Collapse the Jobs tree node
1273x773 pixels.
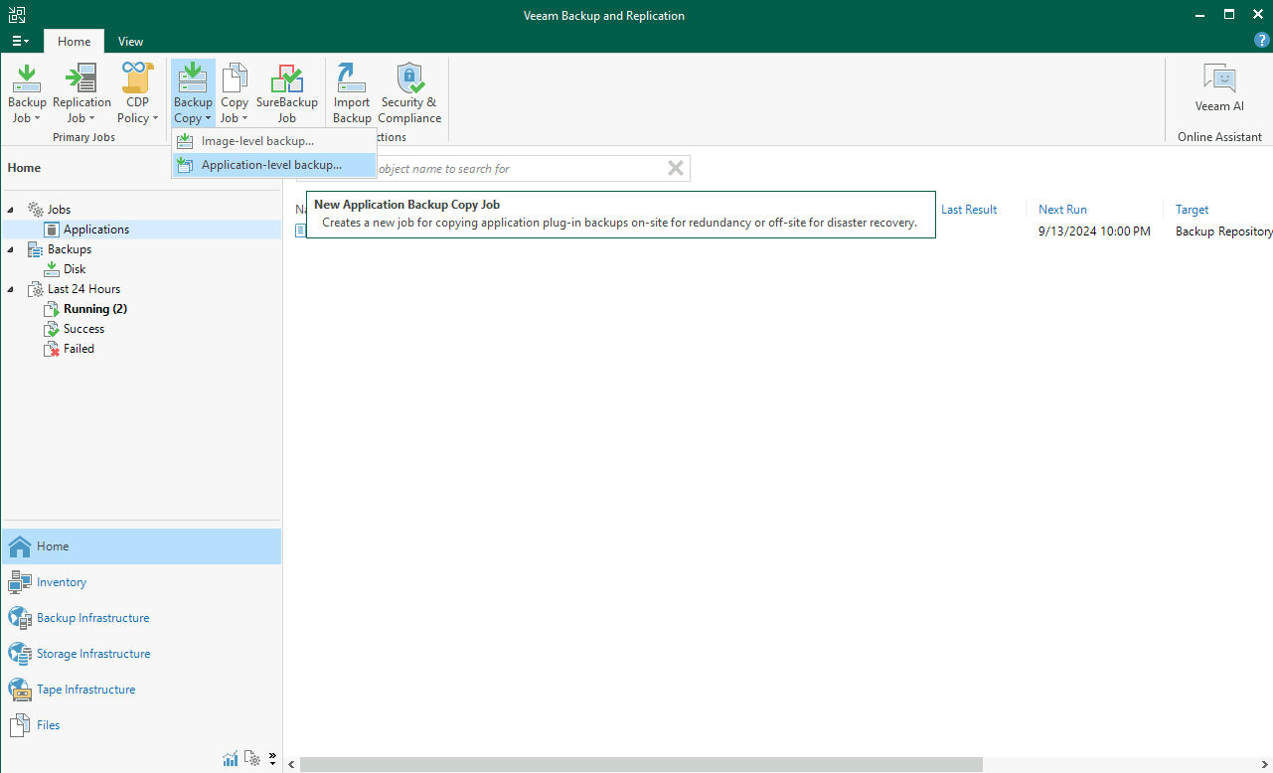tap(11, 210)
